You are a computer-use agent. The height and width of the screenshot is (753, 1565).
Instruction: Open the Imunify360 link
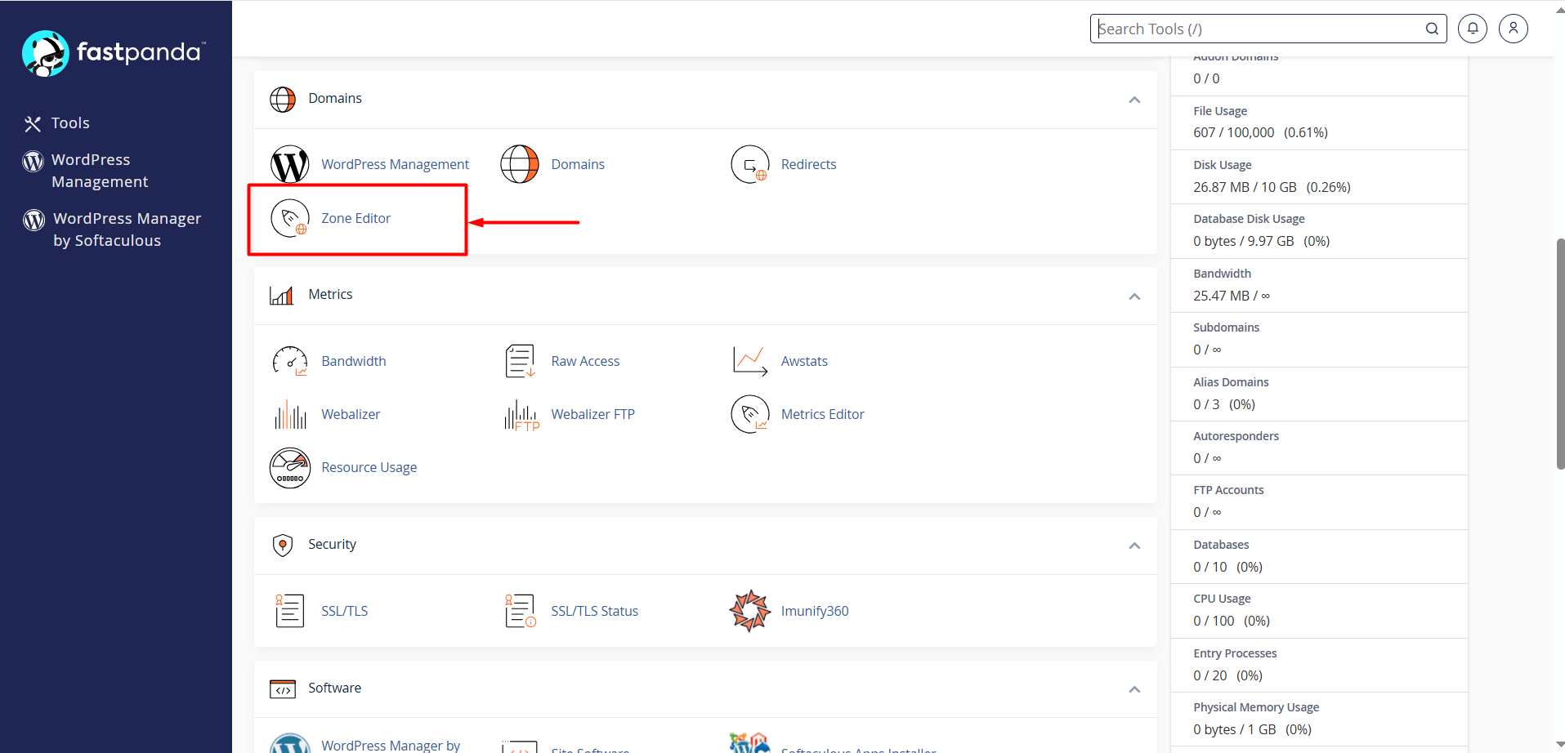point(815,611)
